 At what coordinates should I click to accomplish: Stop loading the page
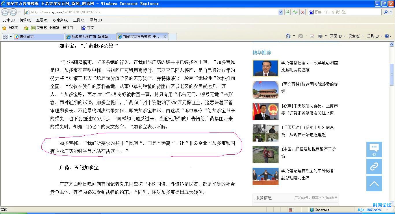[x=303, y=12]
